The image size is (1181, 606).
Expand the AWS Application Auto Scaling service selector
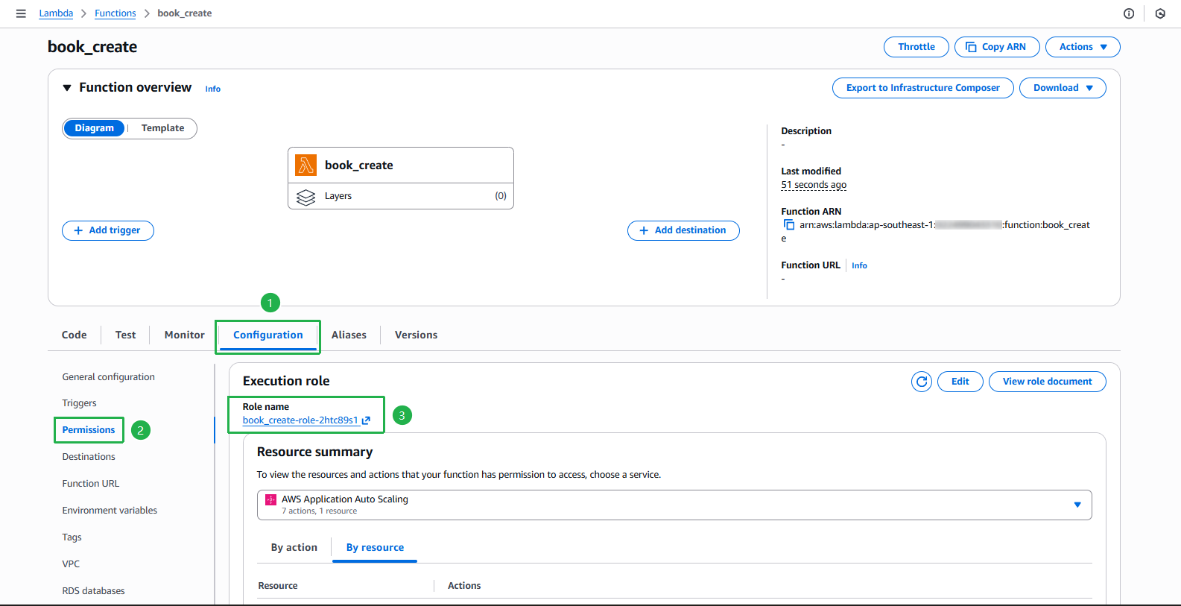[674, 505]
